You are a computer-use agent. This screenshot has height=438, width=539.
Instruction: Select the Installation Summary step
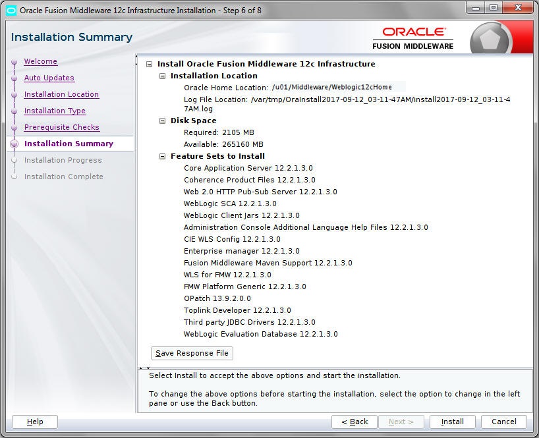(x=69, y=144)
